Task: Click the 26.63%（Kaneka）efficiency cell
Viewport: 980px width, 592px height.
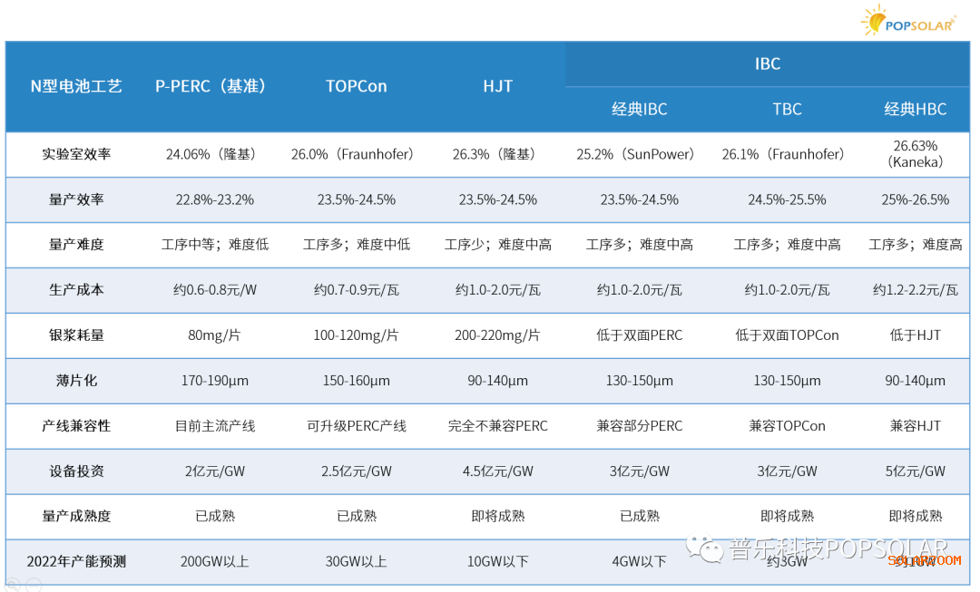Action: click(915, 154)
